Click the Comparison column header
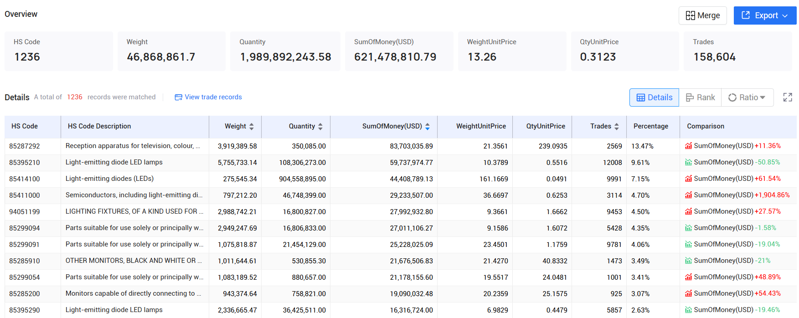799x318 pixels. point(706,126)
